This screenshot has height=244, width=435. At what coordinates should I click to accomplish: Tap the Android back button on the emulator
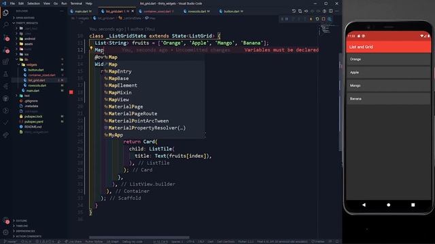pos(364,205)
